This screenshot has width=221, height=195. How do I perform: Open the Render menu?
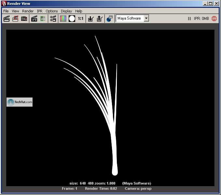pyautogui.click(x=28, y=11)
